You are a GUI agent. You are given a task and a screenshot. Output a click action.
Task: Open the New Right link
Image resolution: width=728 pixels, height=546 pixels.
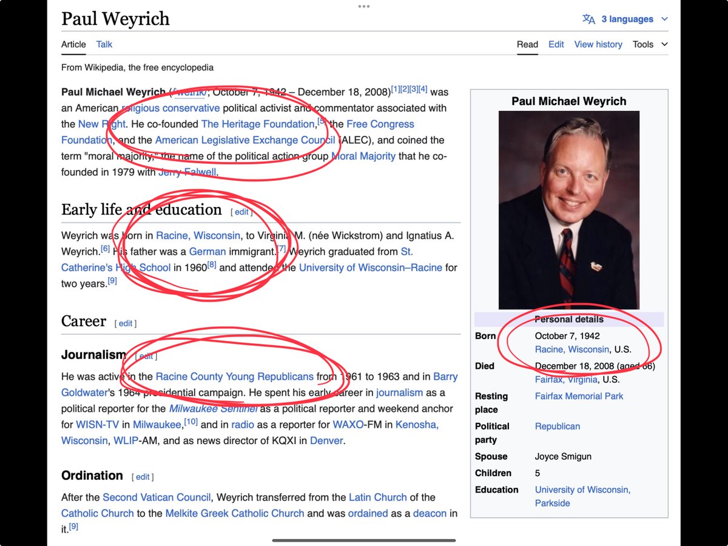click(102, 124)
